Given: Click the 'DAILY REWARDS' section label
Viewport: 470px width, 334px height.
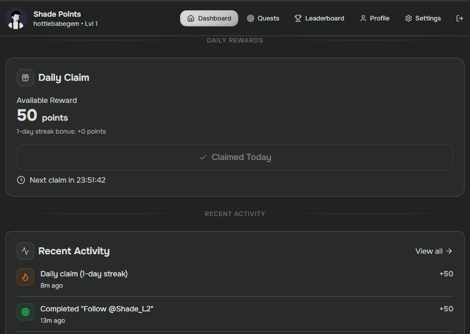Looking at the screenshot, I should (x=234, y=40).
